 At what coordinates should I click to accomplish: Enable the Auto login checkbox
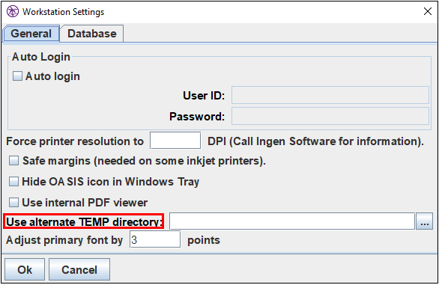point(17,76)
